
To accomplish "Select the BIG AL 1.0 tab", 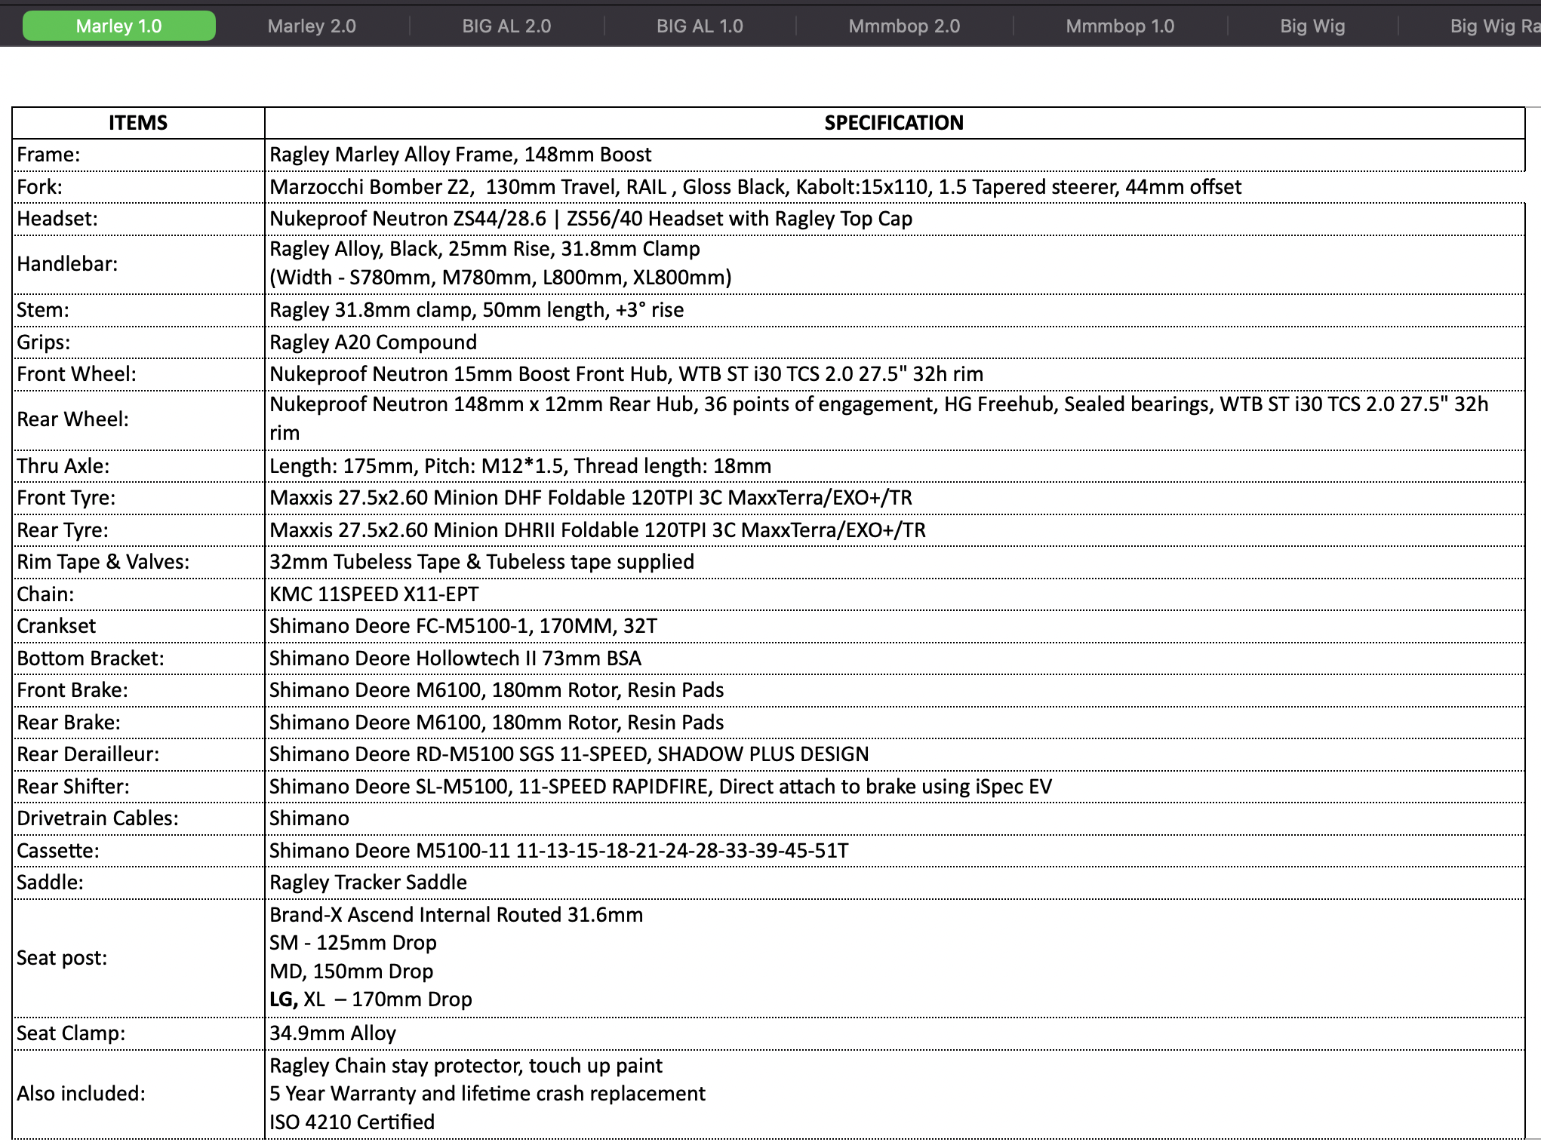I will coord(700,26).
